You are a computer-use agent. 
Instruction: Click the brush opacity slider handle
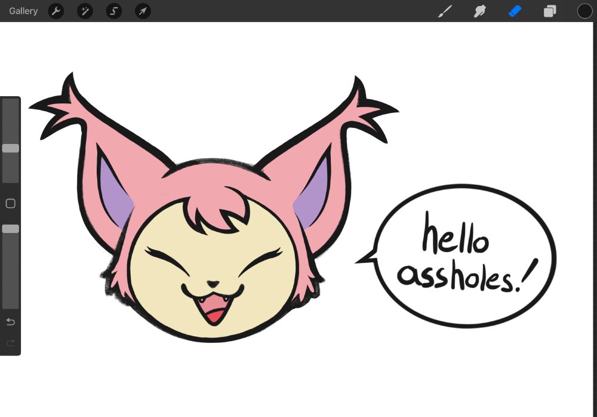click(x=11, y=229)
